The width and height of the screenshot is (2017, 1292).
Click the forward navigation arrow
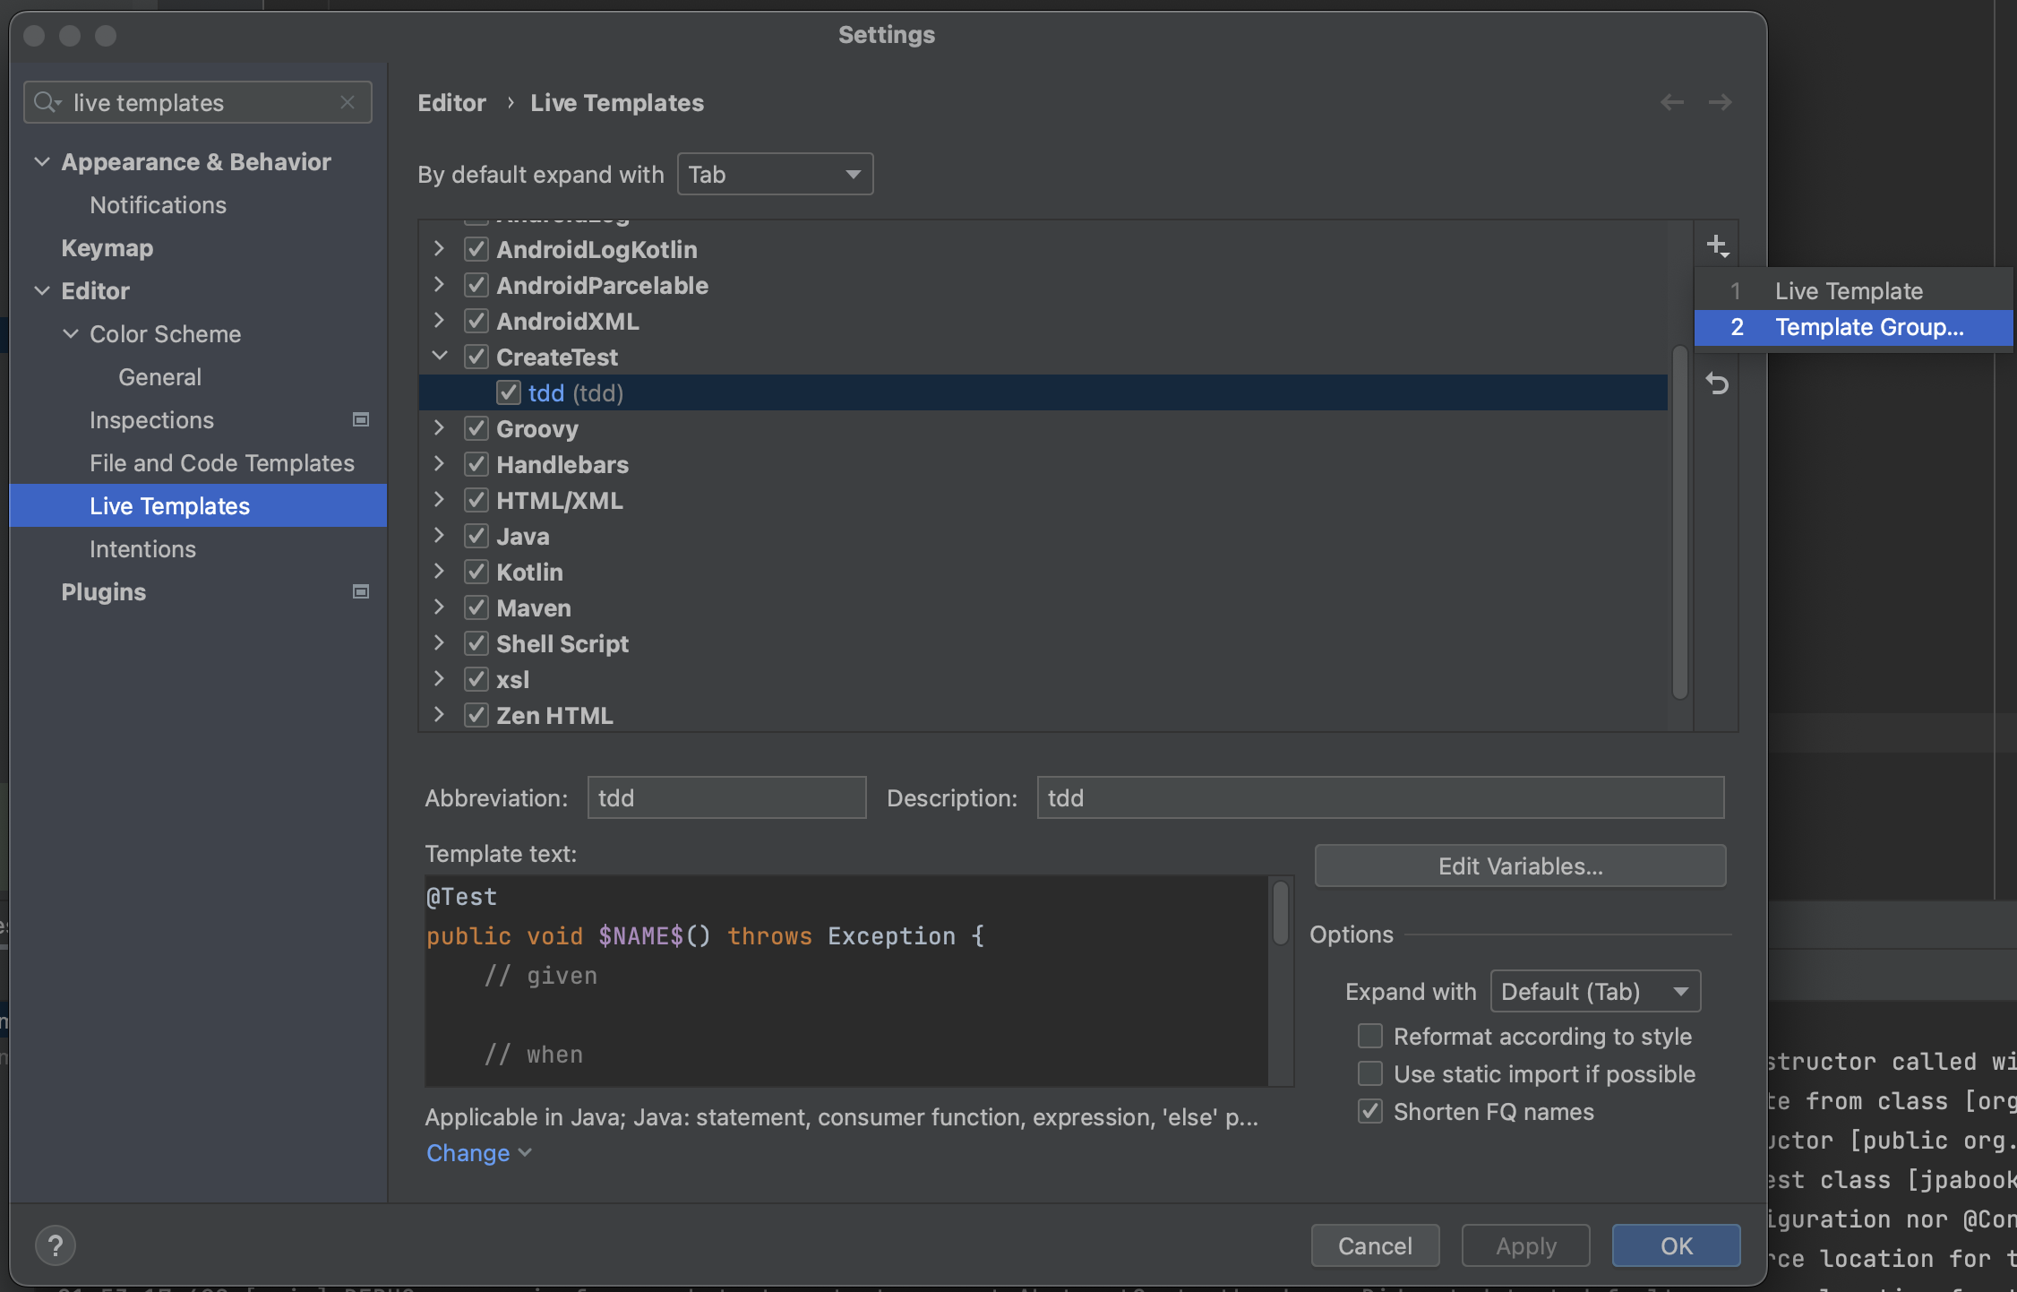(x=1719, y=103)
